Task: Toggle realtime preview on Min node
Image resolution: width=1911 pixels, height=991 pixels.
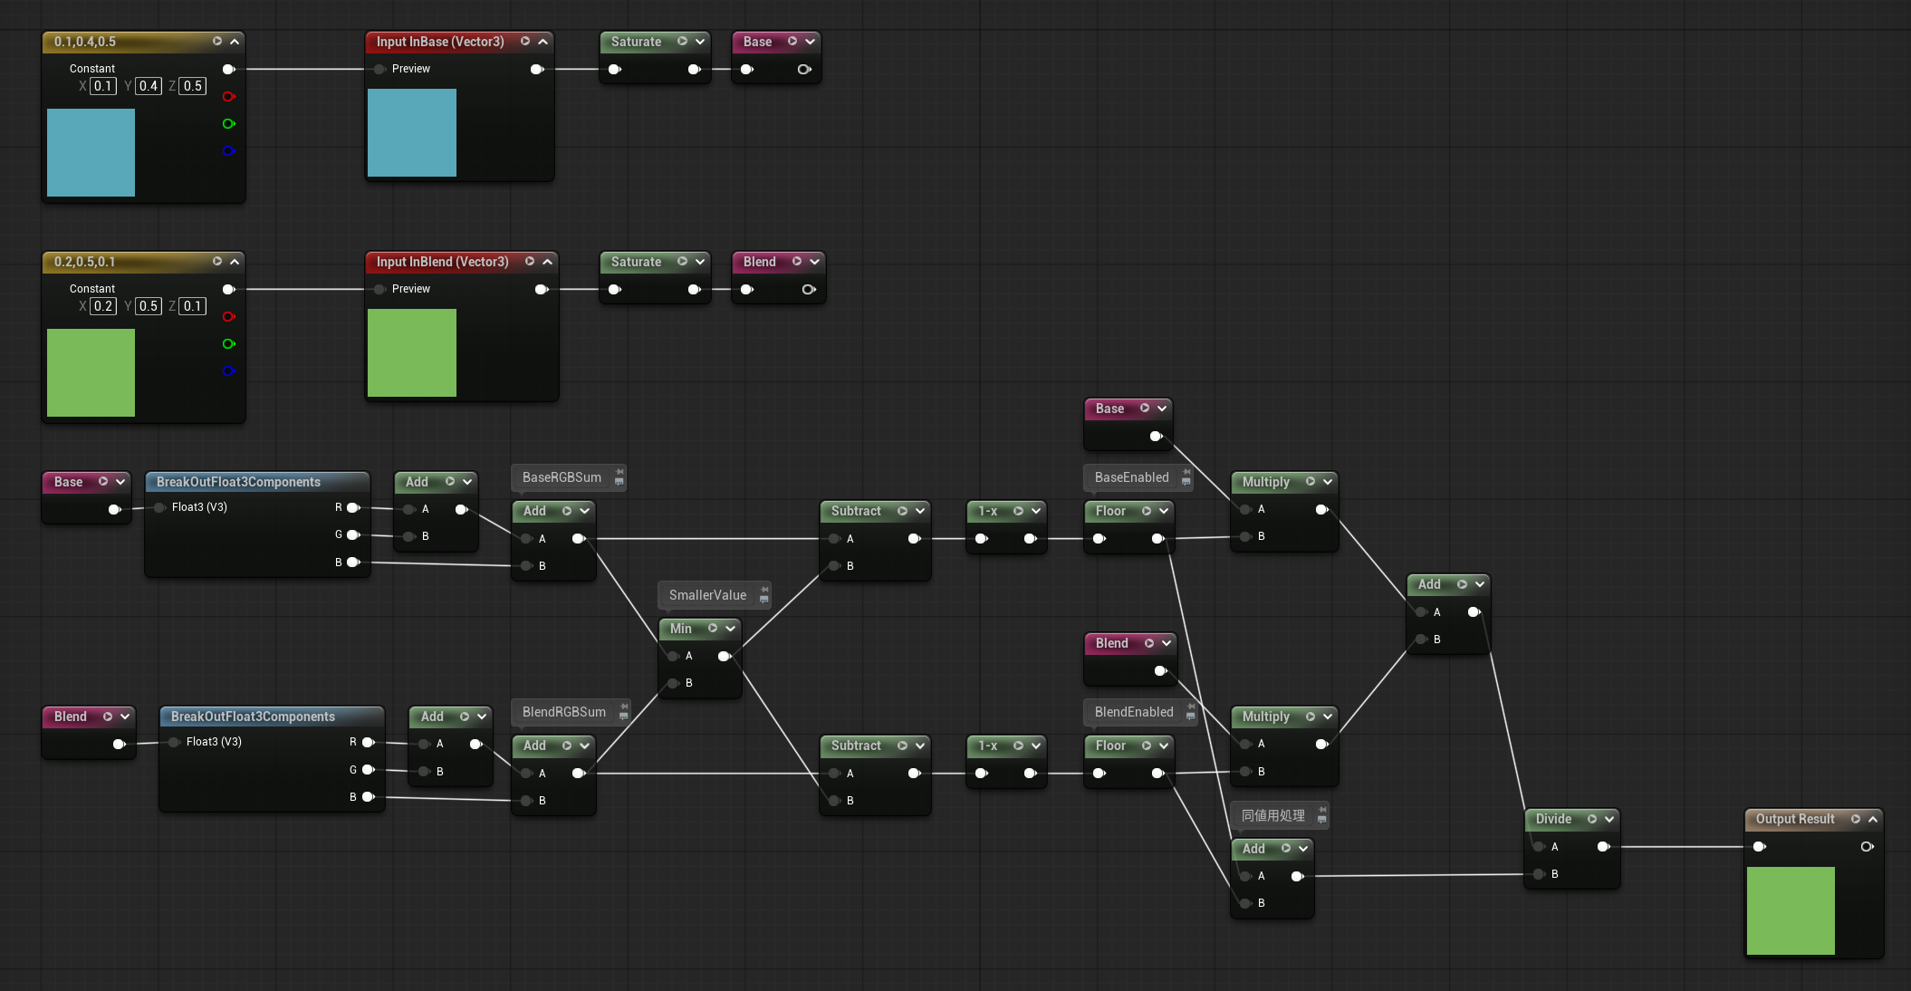Action: [x=713, y=629]
